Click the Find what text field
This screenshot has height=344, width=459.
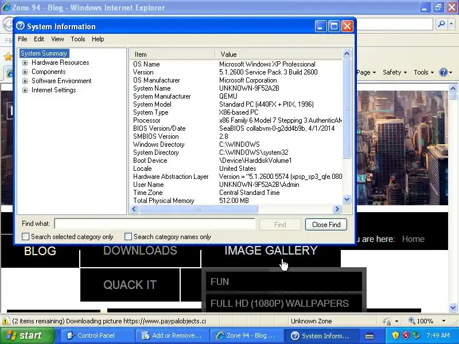pos(154,224)
